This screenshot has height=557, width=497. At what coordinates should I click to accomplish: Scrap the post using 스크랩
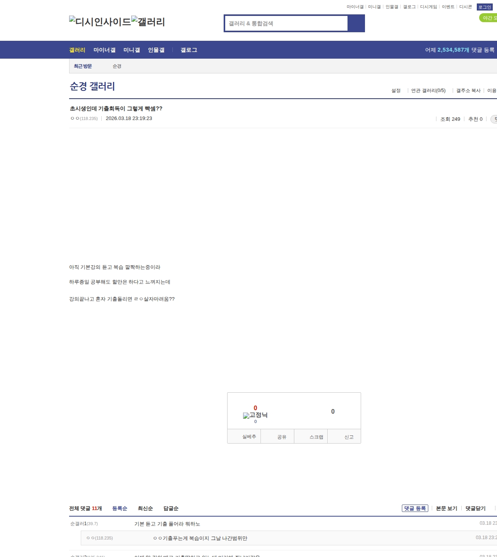pos(316,437)
